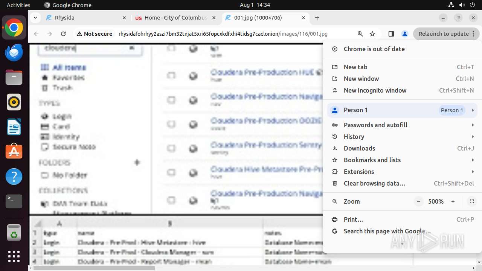This screenshot has width=482, height=271.
Task: Open the Chrome three-dot menu icon
Action: point(473,34)
